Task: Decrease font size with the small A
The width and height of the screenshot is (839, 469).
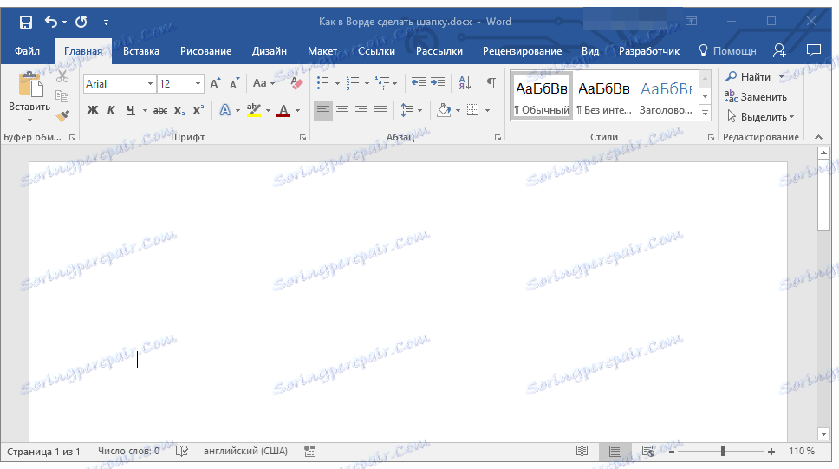Action: point(234,83)
